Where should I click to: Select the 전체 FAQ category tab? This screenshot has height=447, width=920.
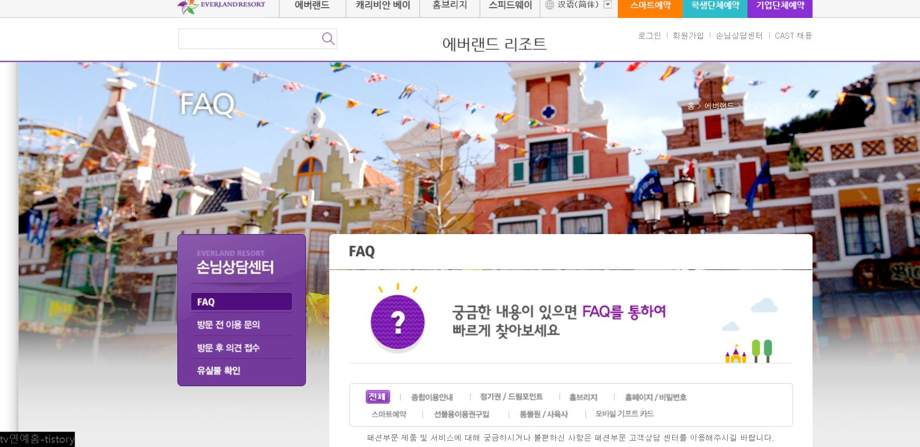377,396
